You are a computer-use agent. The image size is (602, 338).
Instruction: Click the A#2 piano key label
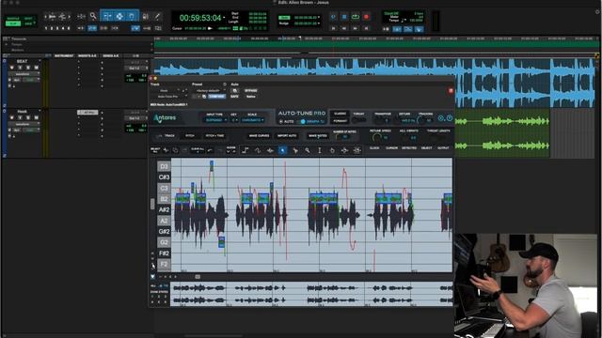(164, 209)
